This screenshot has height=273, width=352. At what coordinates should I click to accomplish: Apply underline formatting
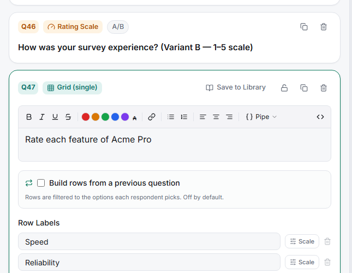(55, 117)
